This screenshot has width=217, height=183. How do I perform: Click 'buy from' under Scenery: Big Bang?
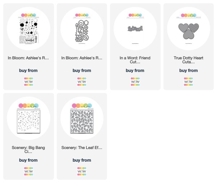click(28, 160)
